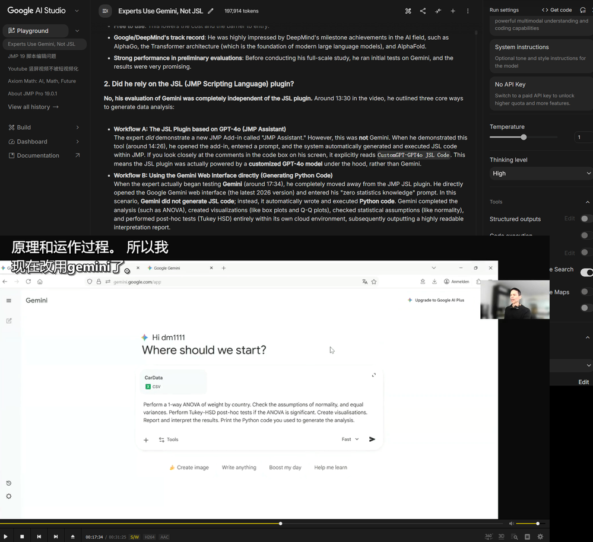Expand the Gemini prompt box fullscreen icon
Image resolution: width=593 pixels, height=542 pixels.
[373, 375]
